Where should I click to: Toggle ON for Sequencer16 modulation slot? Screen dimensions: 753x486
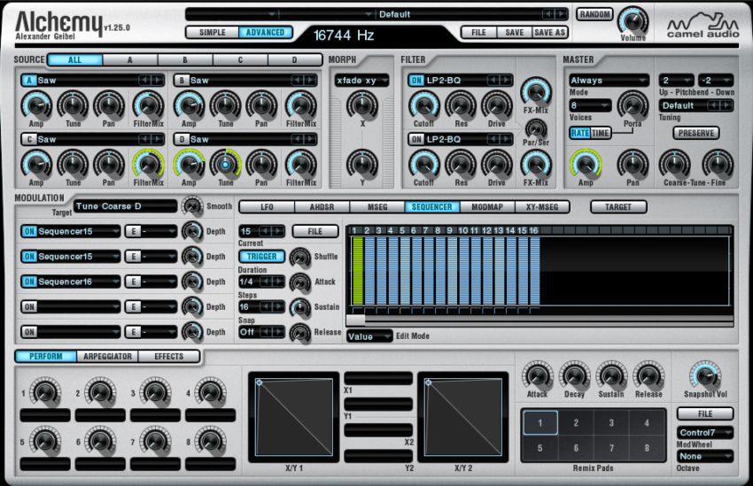pos(29,282)
